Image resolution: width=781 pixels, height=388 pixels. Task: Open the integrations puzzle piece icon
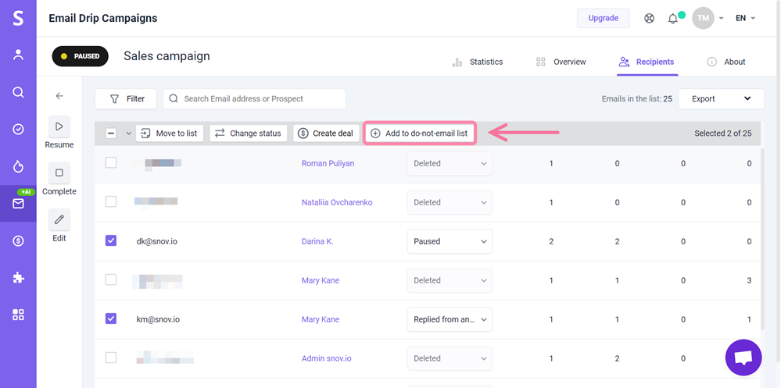point(18,278)
